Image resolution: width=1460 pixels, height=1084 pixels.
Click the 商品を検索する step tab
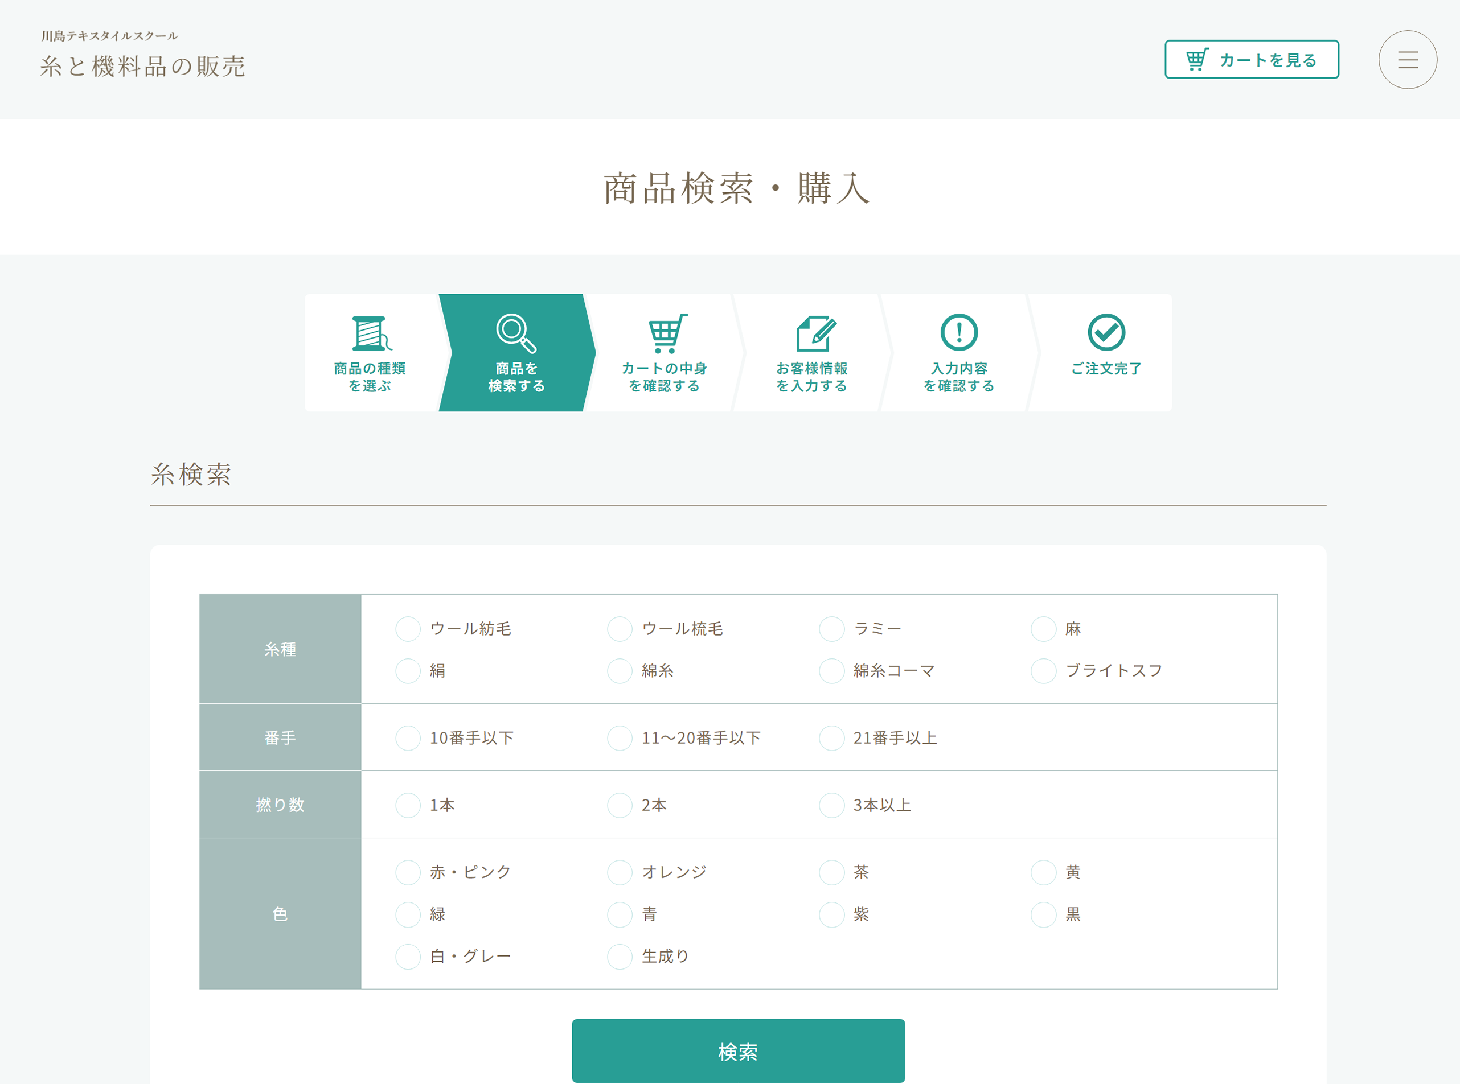pos(515,352)
